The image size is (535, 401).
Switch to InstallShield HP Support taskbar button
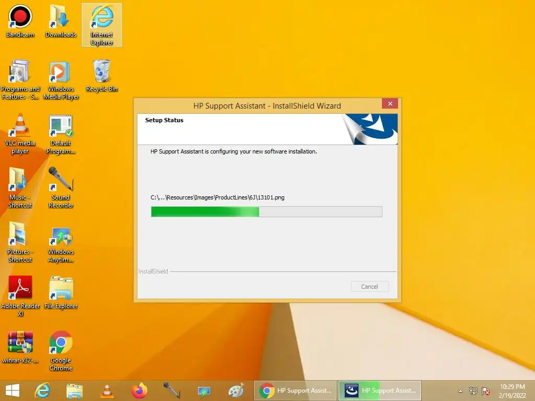tap(380, 391)
